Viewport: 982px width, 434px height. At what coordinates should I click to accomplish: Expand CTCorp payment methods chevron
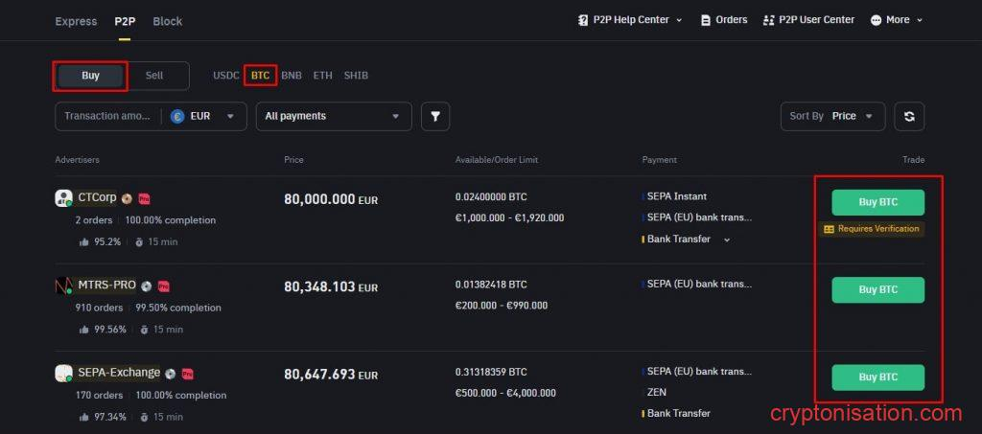726,240
